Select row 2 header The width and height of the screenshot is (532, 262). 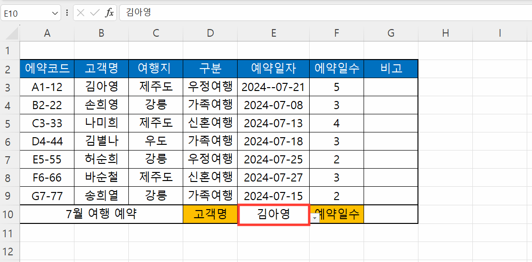[10, 69]
